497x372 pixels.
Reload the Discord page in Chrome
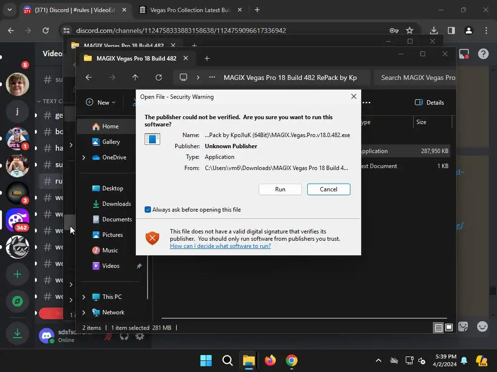[x=46, y=31]
